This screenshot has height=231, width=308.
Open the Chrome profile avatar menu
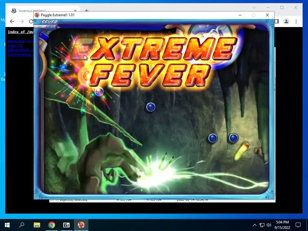coord(286,21)
